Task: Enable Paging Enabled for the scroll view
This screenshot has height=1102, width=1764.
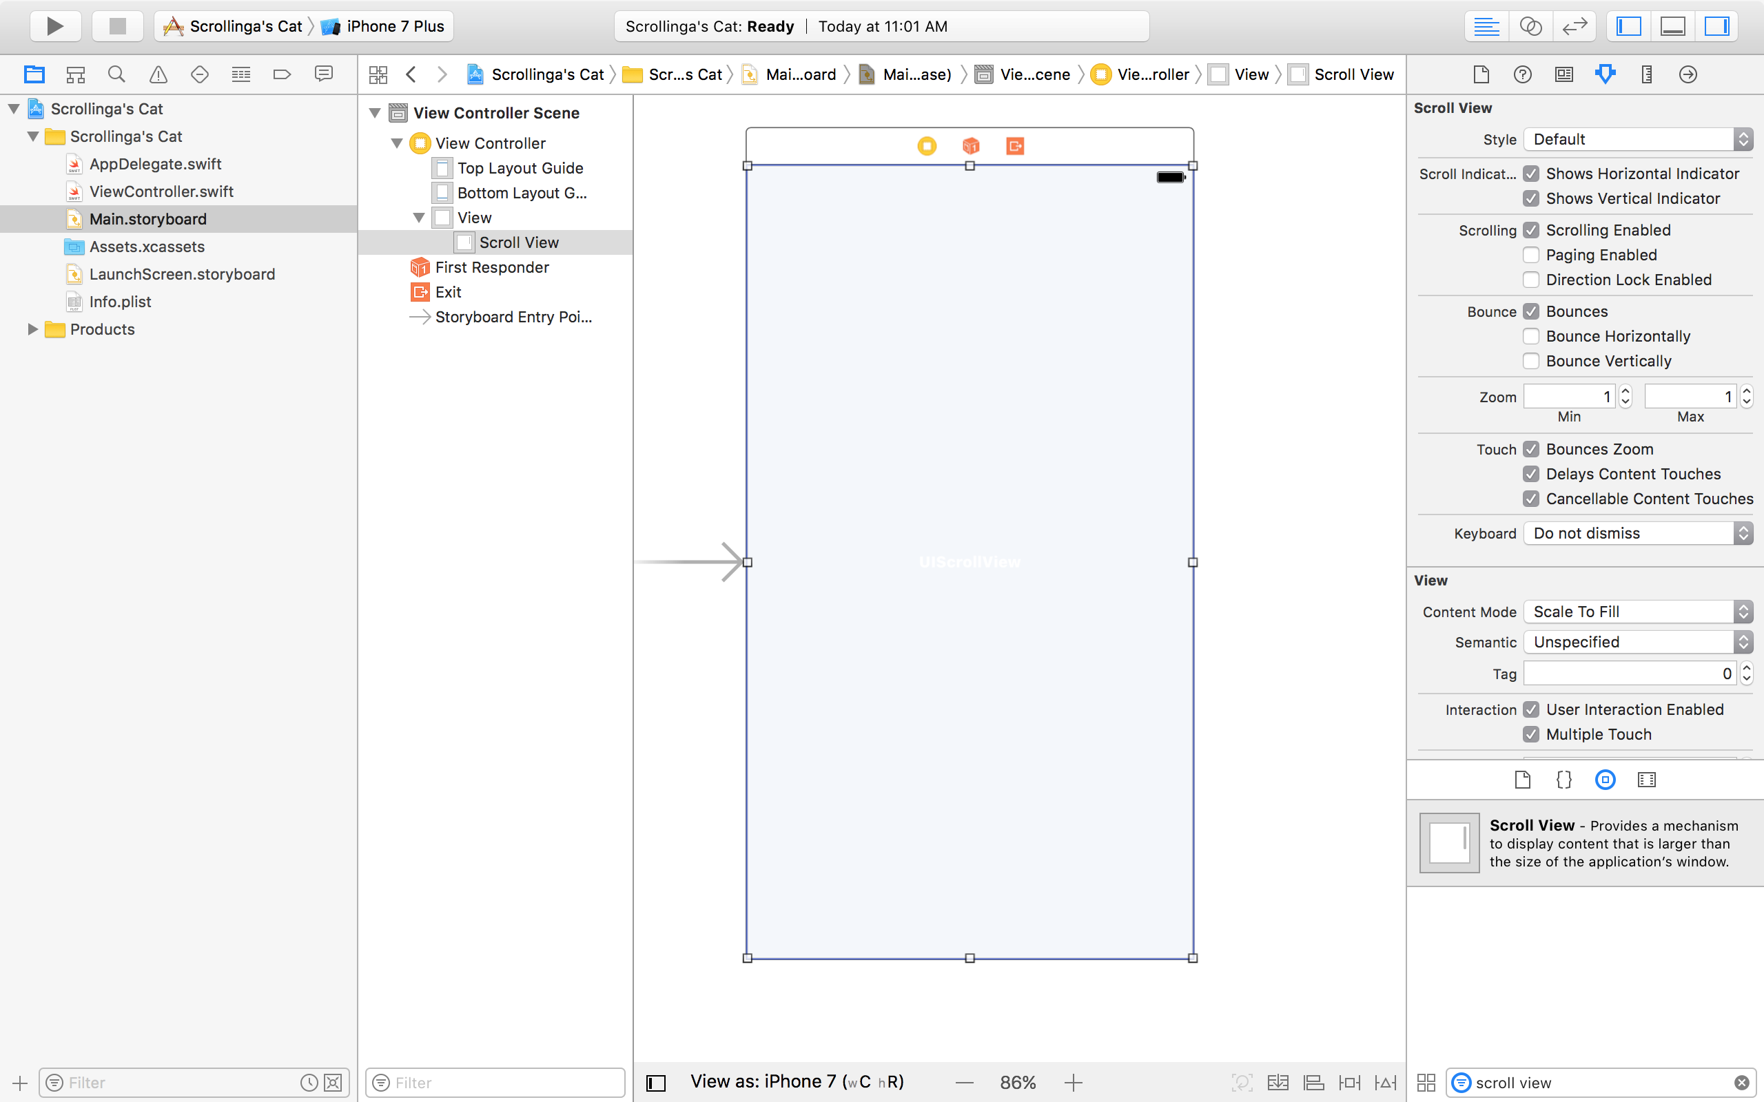Action: click(x=1530, y=254)
